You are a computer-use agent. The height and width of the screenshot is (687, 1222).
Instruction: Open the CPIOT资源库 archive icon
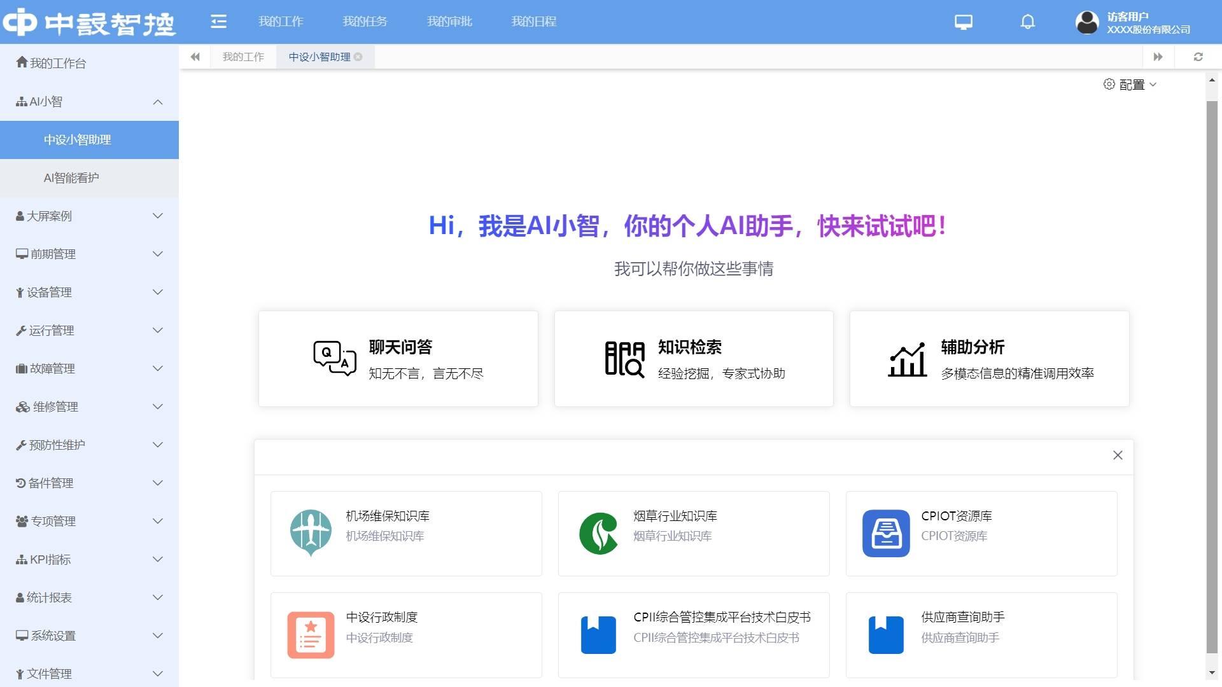[886, 533]
